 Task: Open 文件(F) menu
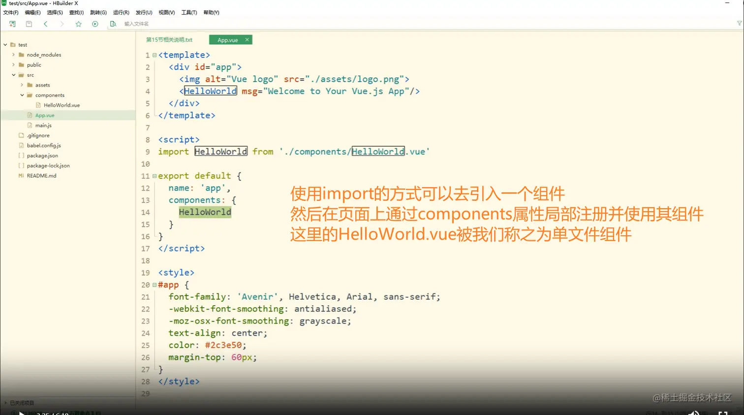(x=11, y=12)
